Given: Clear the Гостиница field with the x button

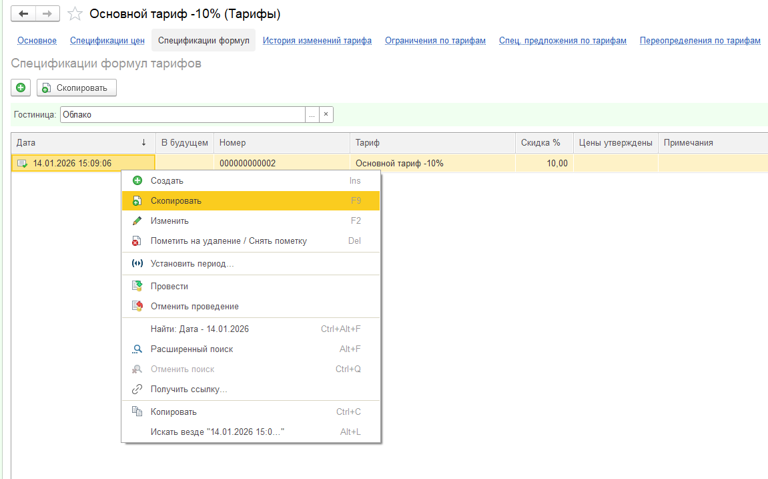Looking at the screenshot, I should pyautogui.click(x=326, y=114).
